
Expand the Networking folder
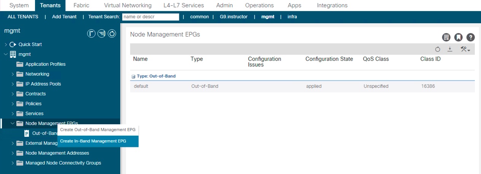point(13,74)
